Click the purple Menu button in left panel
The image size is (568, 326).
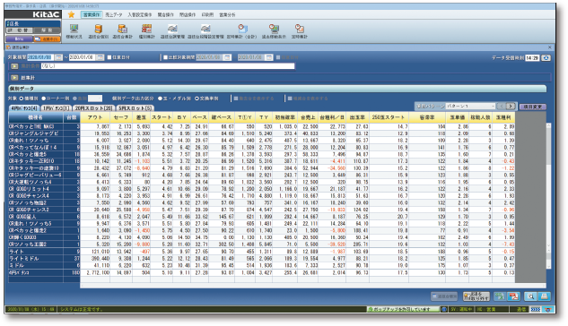pos(19,39)
